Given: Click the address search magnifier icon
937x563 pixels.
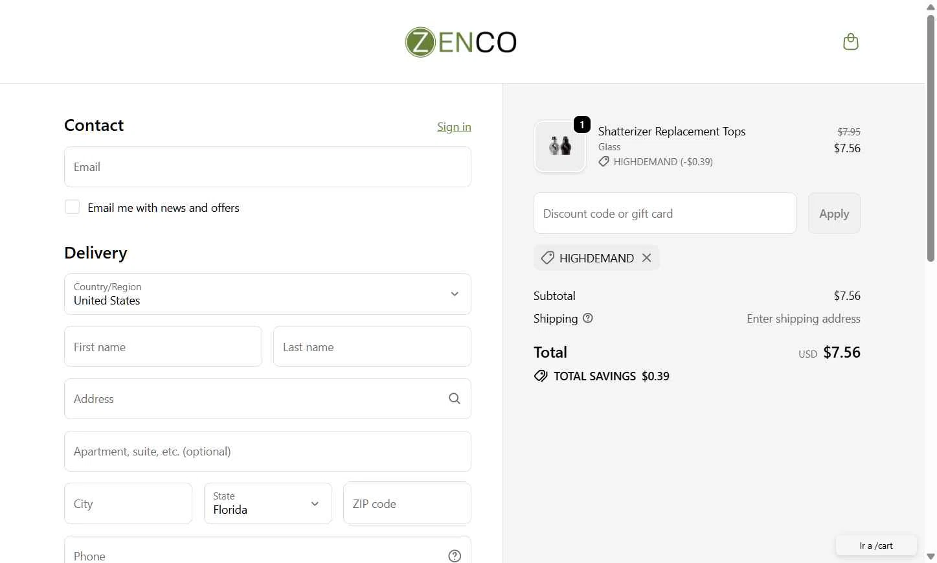Looking at the screenshot, I should [455, 398].
